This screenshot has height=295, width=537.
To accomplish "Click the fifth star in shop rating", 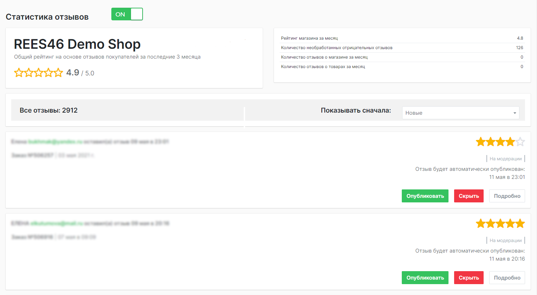I will pyautogui.click(x=58, y=73).
